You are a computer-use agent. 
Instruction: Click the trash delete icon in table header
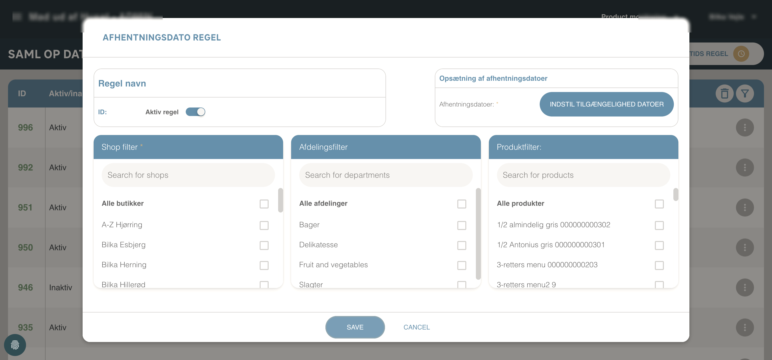(724, 94)
